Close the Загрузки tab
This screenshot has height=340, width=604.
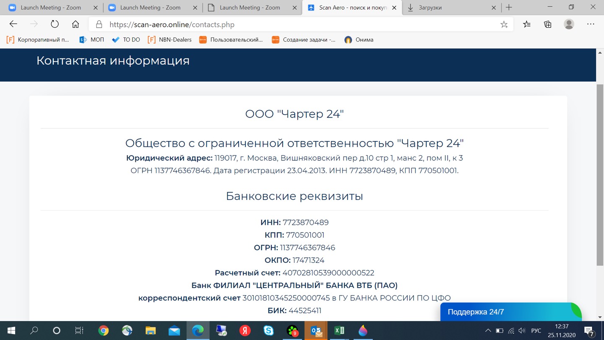pyautogui.click(x=494, y=8)
